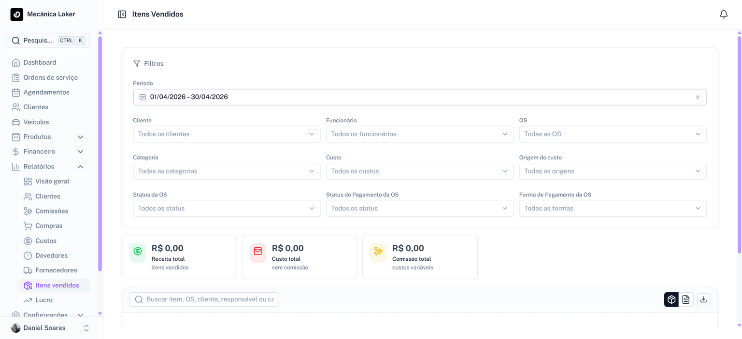Open Cliente dropdown Todos os clientes
742x339 pixels.
coord(227,134)
